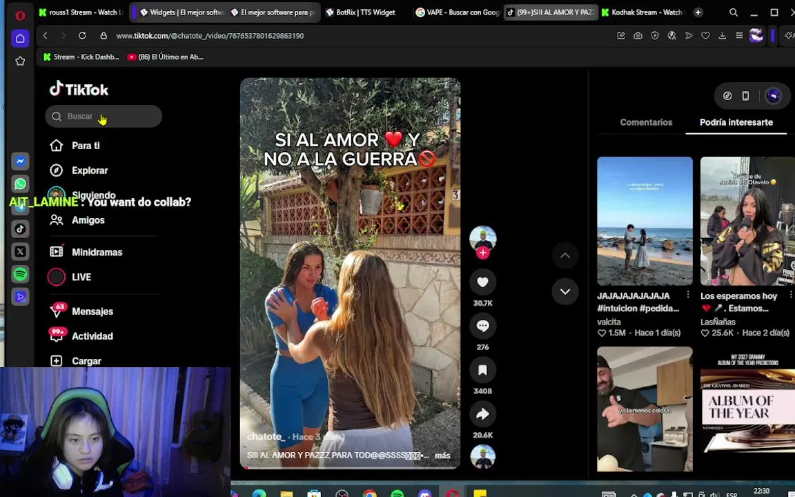Open the profile avatar in the TikTok header
This screenshot has height=497, width=795.
773,96
